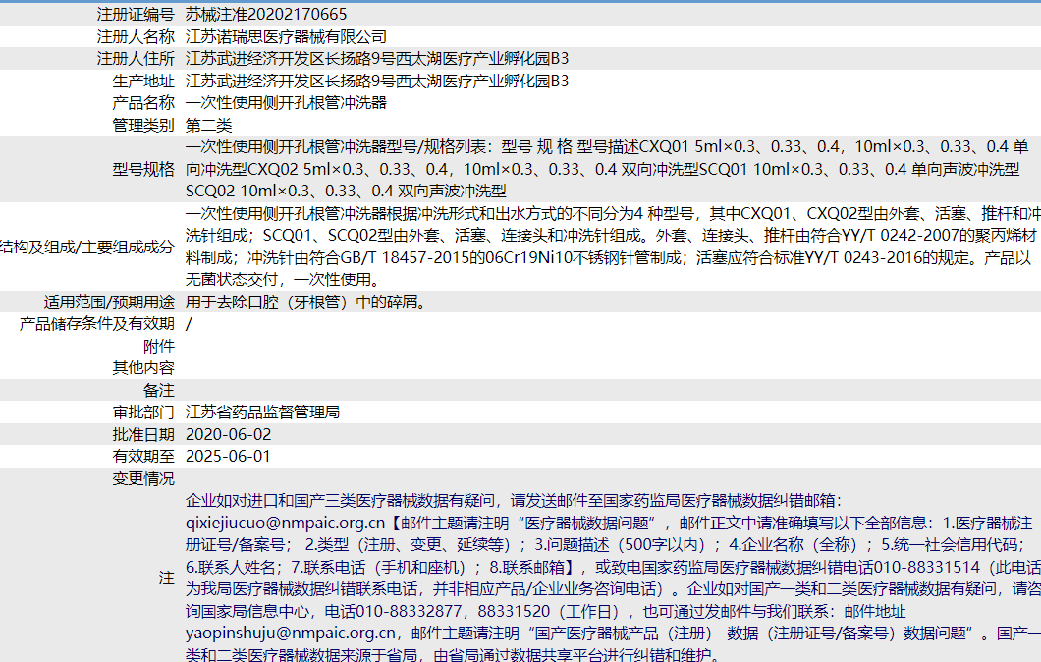This screenshot has width=1041, height=662.
Task: Click the note line starting 6.联系人姓名
Action: click(x=613, y=567)
